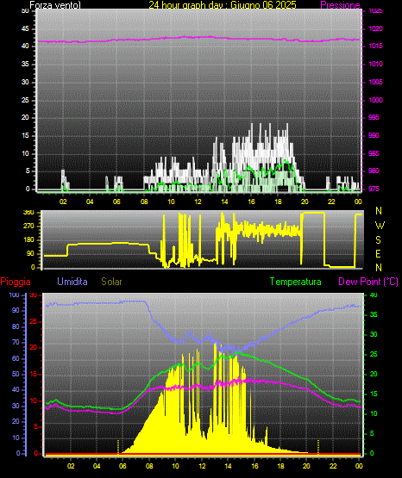
Task: Click the 1020 value on pressure axis
Action: coord(376,28)
